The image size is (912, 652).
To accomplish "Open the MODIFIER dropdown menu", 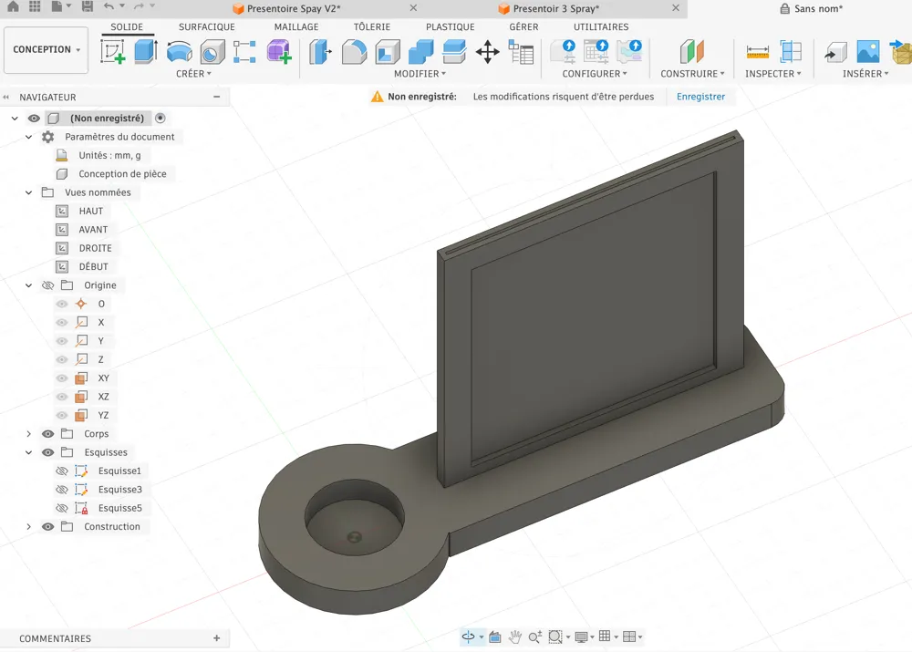I will (x=420, y=74).
